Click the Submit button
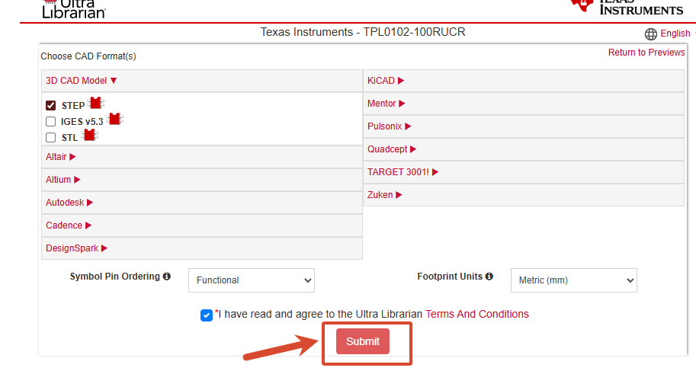The image size is (696, 371). point(363,341)
